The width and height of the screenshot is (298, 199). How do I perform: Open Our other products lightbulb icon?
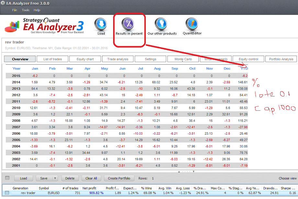tap(162, 25)
